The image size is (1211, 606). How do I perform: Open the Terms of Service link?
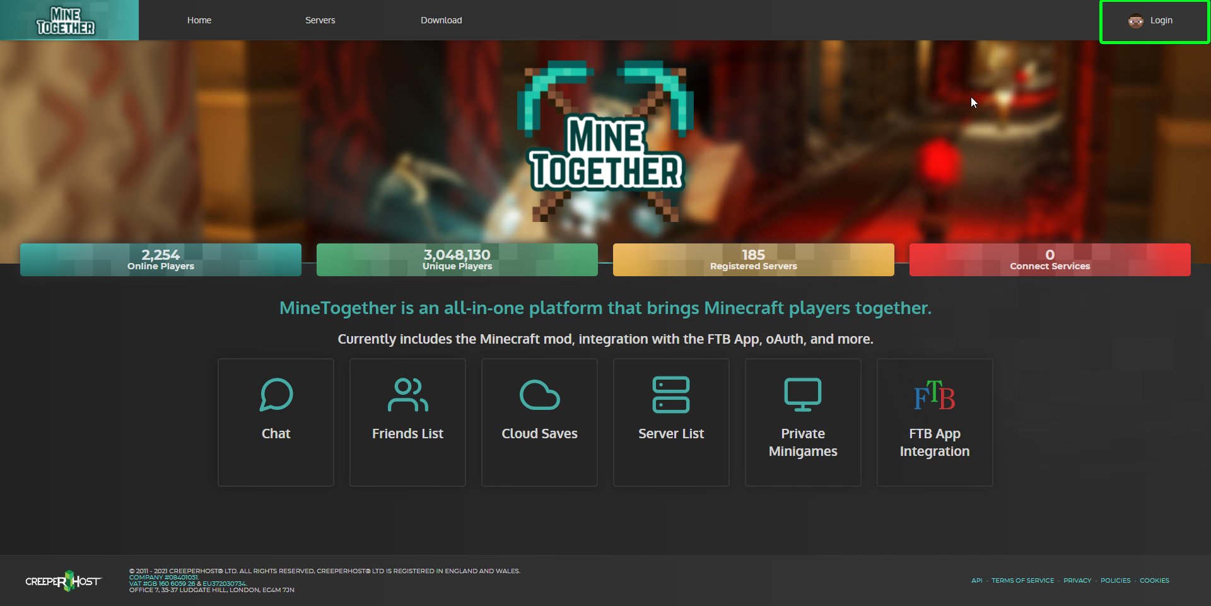[1023, 581]
